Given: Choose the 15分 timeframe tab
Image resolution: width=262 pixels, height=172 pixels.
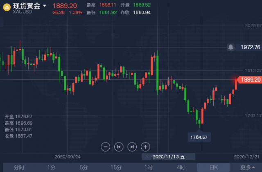Looking at the screenshot, I should pyautogui.click(x=116, y=167).
